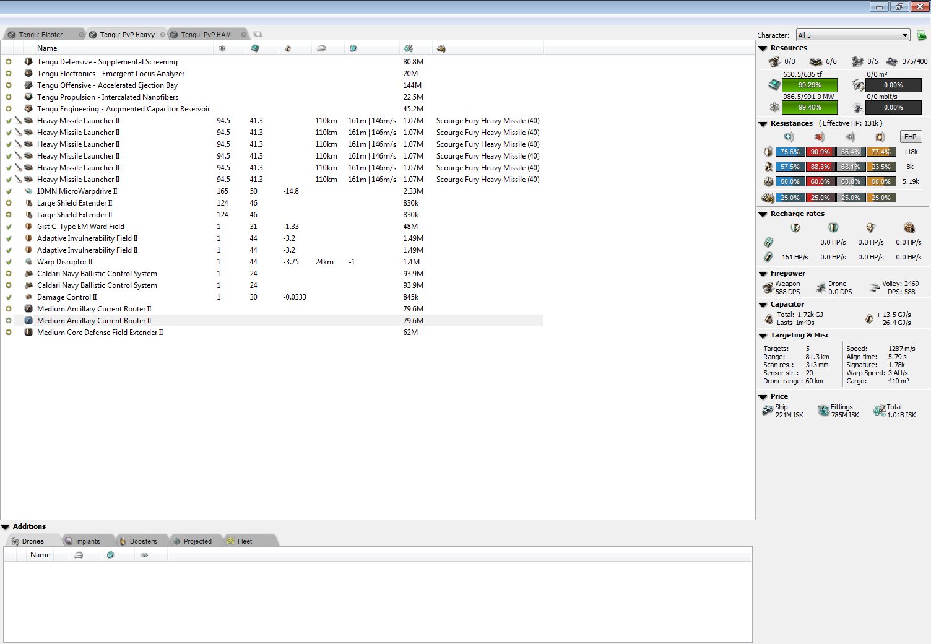Collapse the Recharge rates section
Image resolution: width=931 pixels, height=644 pixels.
763,214
